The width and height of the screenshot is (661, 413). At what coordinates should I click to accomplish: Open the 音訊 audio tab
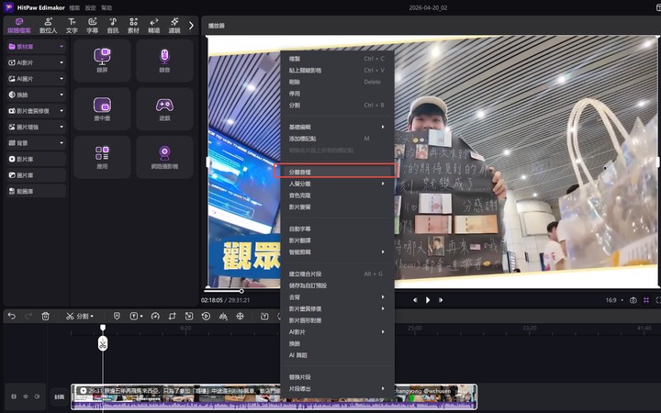pyautogui.click(x=113, y=26)
